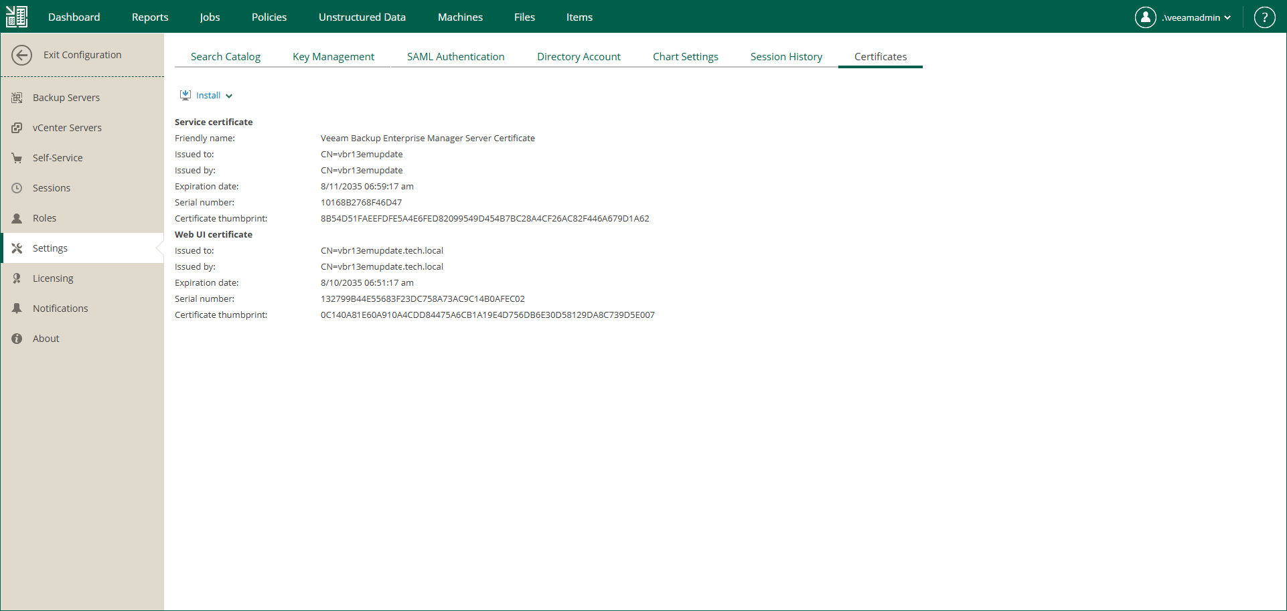Viewport: 1287px width, 611px height.
Task: Go to the Dashboard view
Action: click(x=74, y=17)
